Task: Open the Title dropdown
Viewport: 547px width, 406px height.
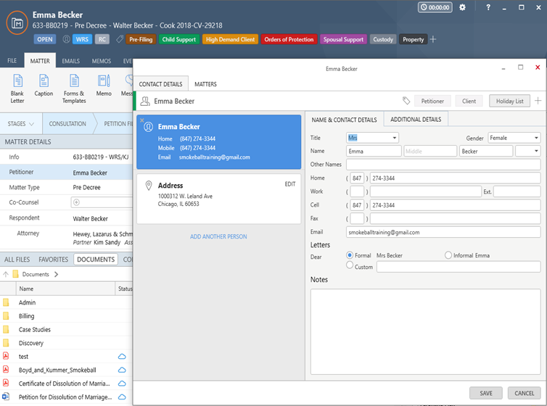Action: (x=372, y=138)
